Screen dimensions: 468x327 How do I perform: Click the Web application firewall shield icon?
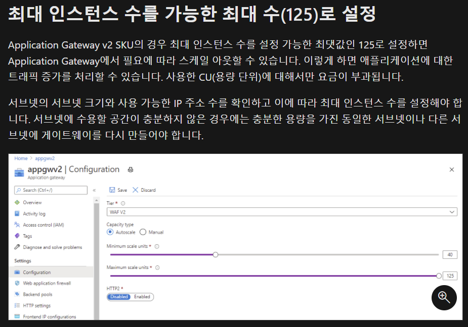pyautogui.click(x=17, y=283)
